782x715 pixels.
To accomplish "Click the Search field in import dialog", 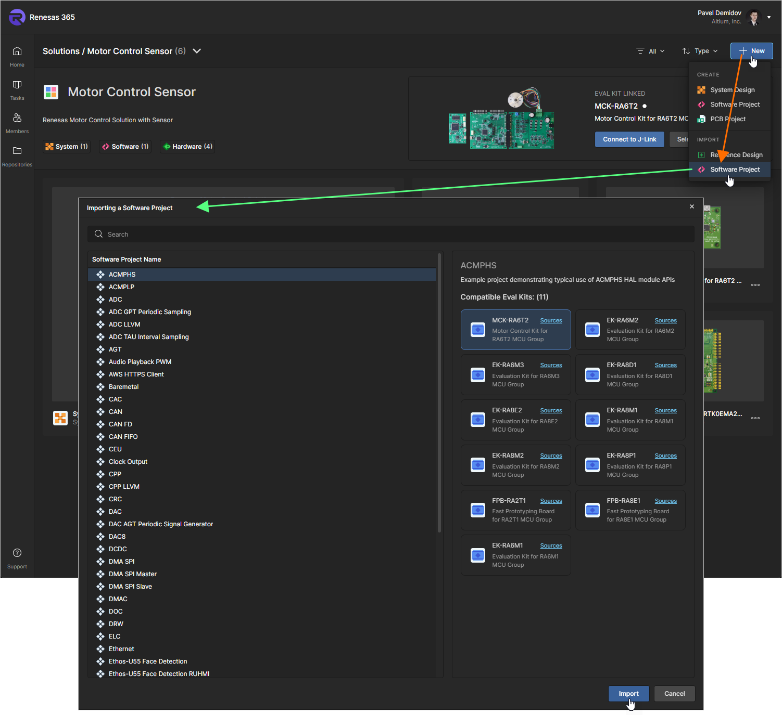I will 390,235.
